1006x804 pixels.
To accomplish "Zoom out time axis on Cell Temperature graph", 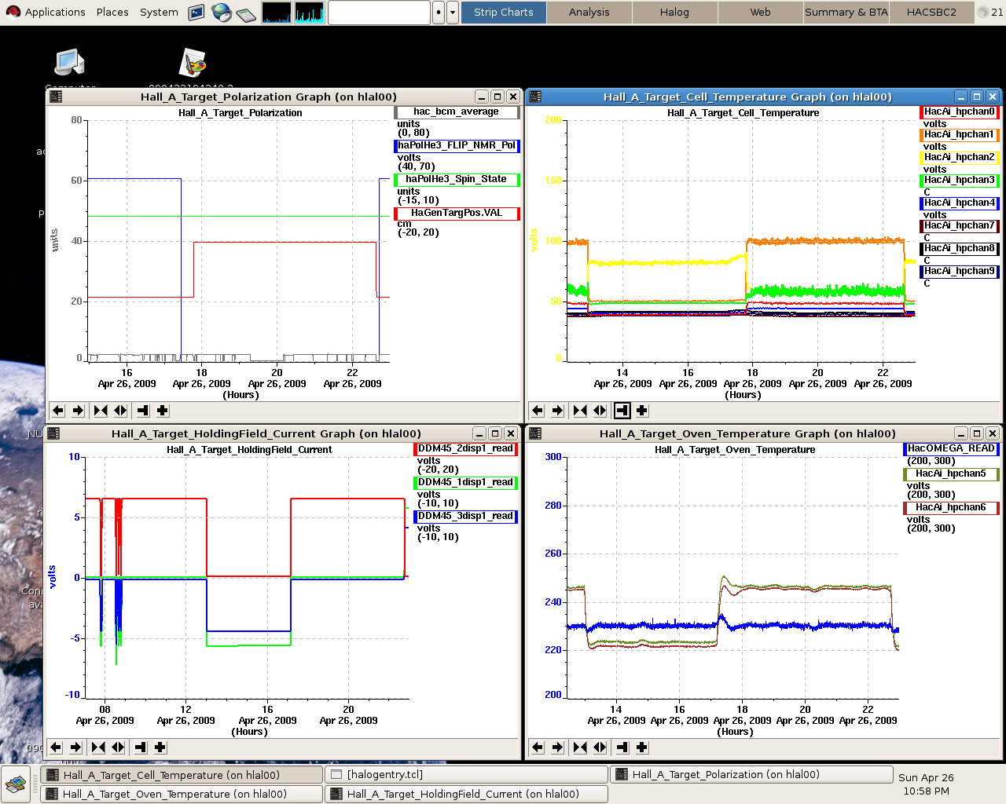I will (x=600, y=410).
